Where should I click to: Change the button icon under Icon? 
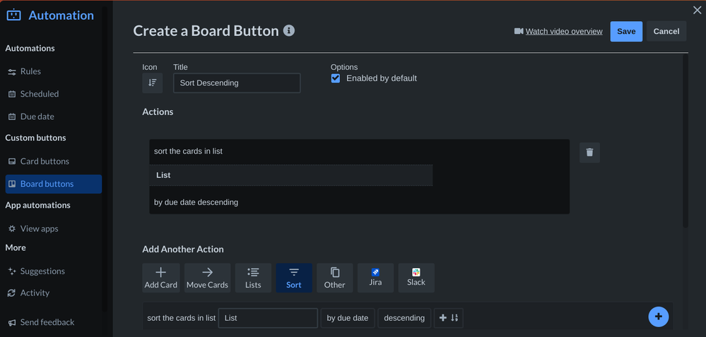[x=153, y=82]
